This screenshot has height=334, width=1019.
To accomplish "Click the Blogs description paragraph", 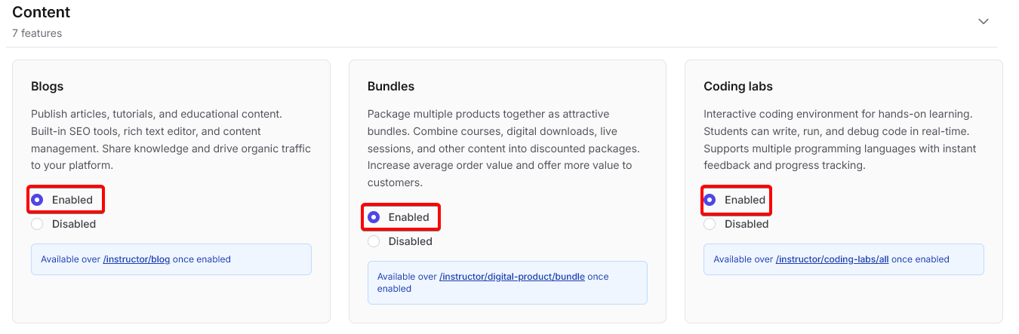I will 171,139.
